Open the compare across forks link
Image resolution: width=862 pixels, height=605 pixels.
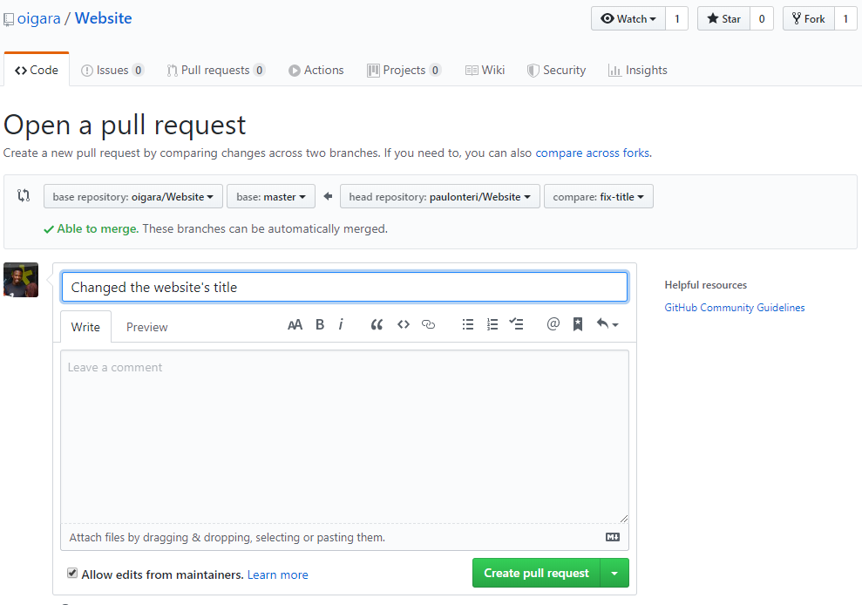(x=592, y=153)
